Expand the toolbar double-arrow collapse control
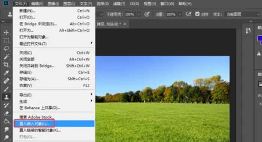 3,22
